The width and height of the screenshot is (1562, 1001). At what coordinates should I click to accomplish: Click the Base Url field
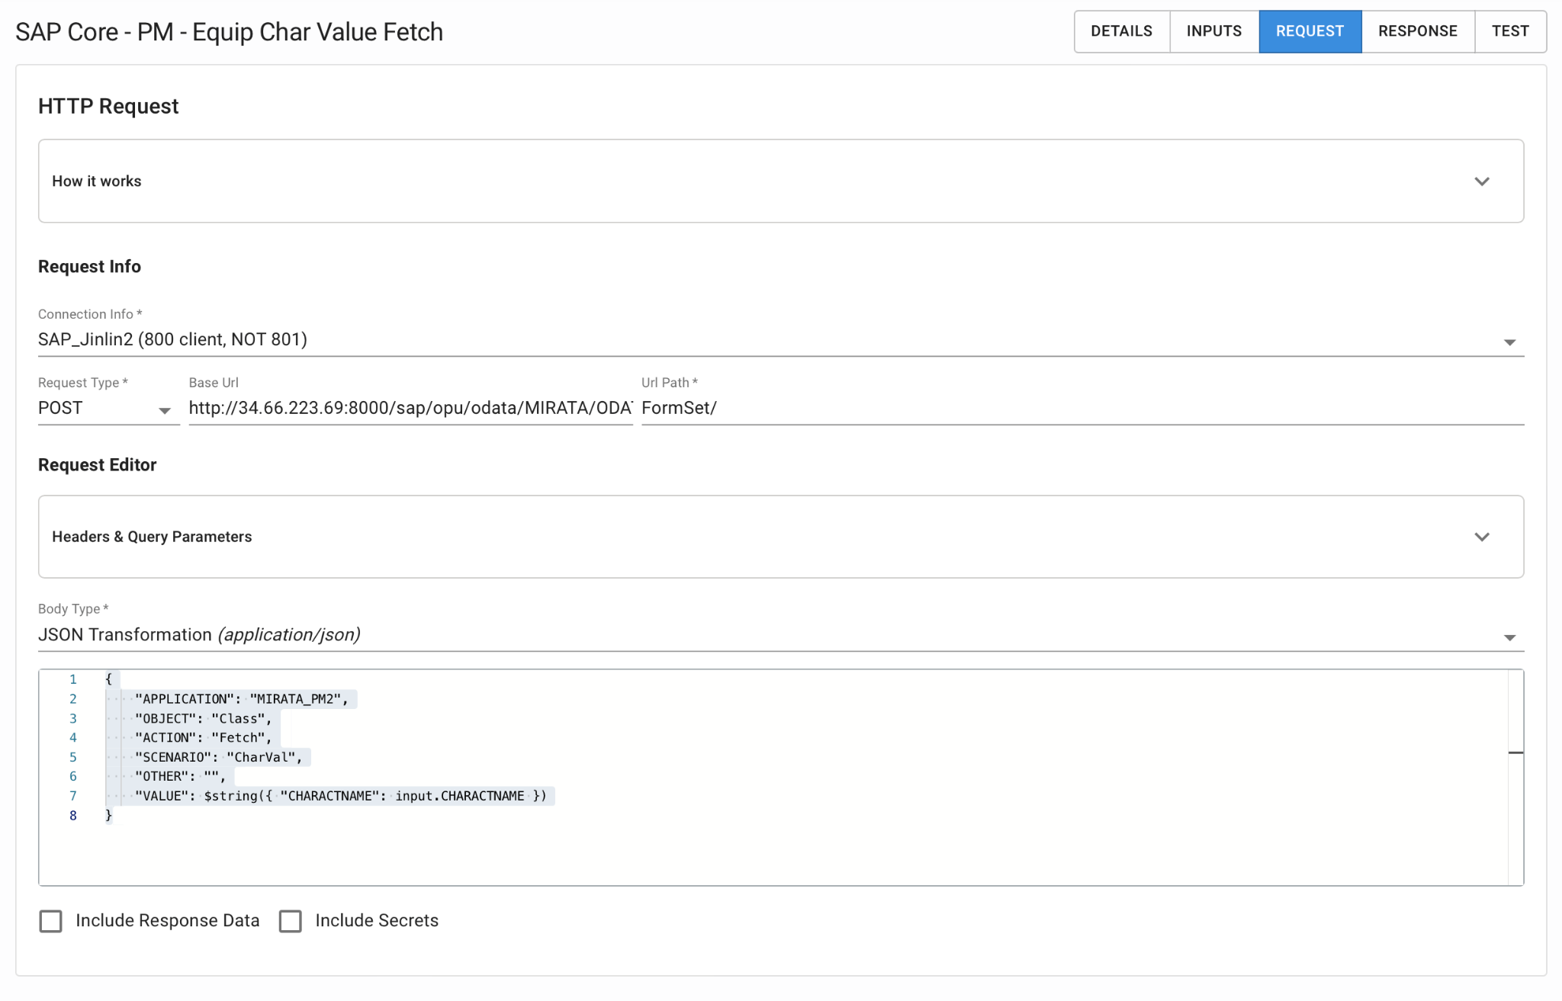[410, 408]
